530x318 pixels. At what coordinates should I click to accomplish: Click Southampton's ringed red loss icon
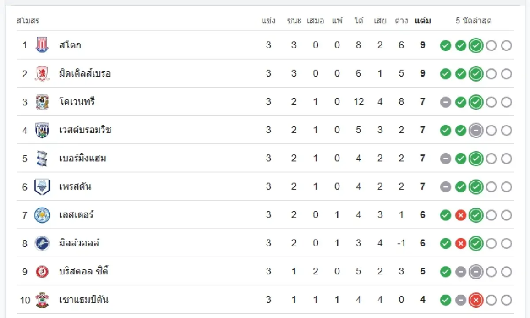(476, 300)
